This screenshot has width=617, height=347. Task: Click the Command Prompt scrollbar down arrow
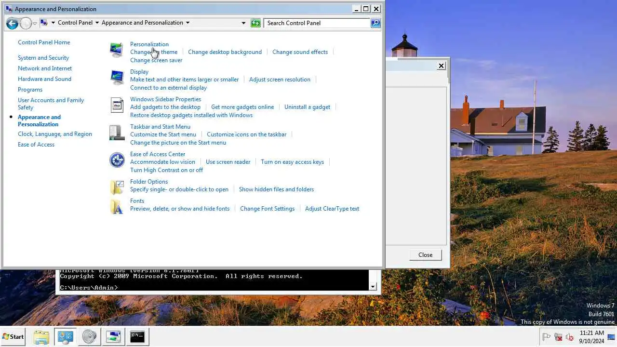click(x=373, y=287)
